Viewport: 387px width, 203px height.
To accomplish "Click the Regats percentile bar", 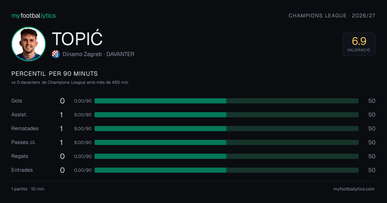I will (x=226, y=156).
